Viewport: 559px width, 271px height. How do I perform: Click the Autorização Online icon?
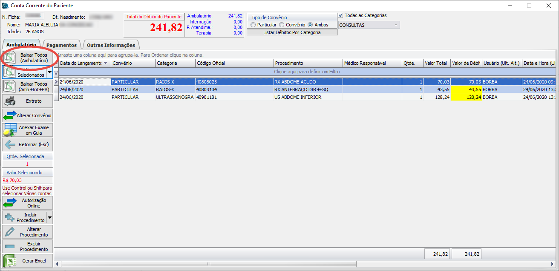[9, 203]
